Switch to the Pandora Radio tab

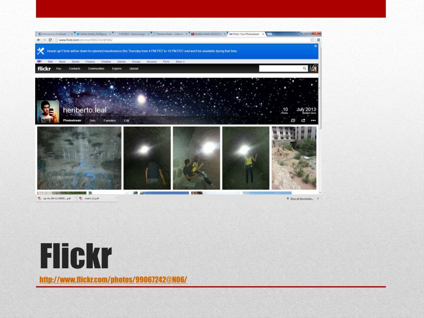(x=169, y=34)
